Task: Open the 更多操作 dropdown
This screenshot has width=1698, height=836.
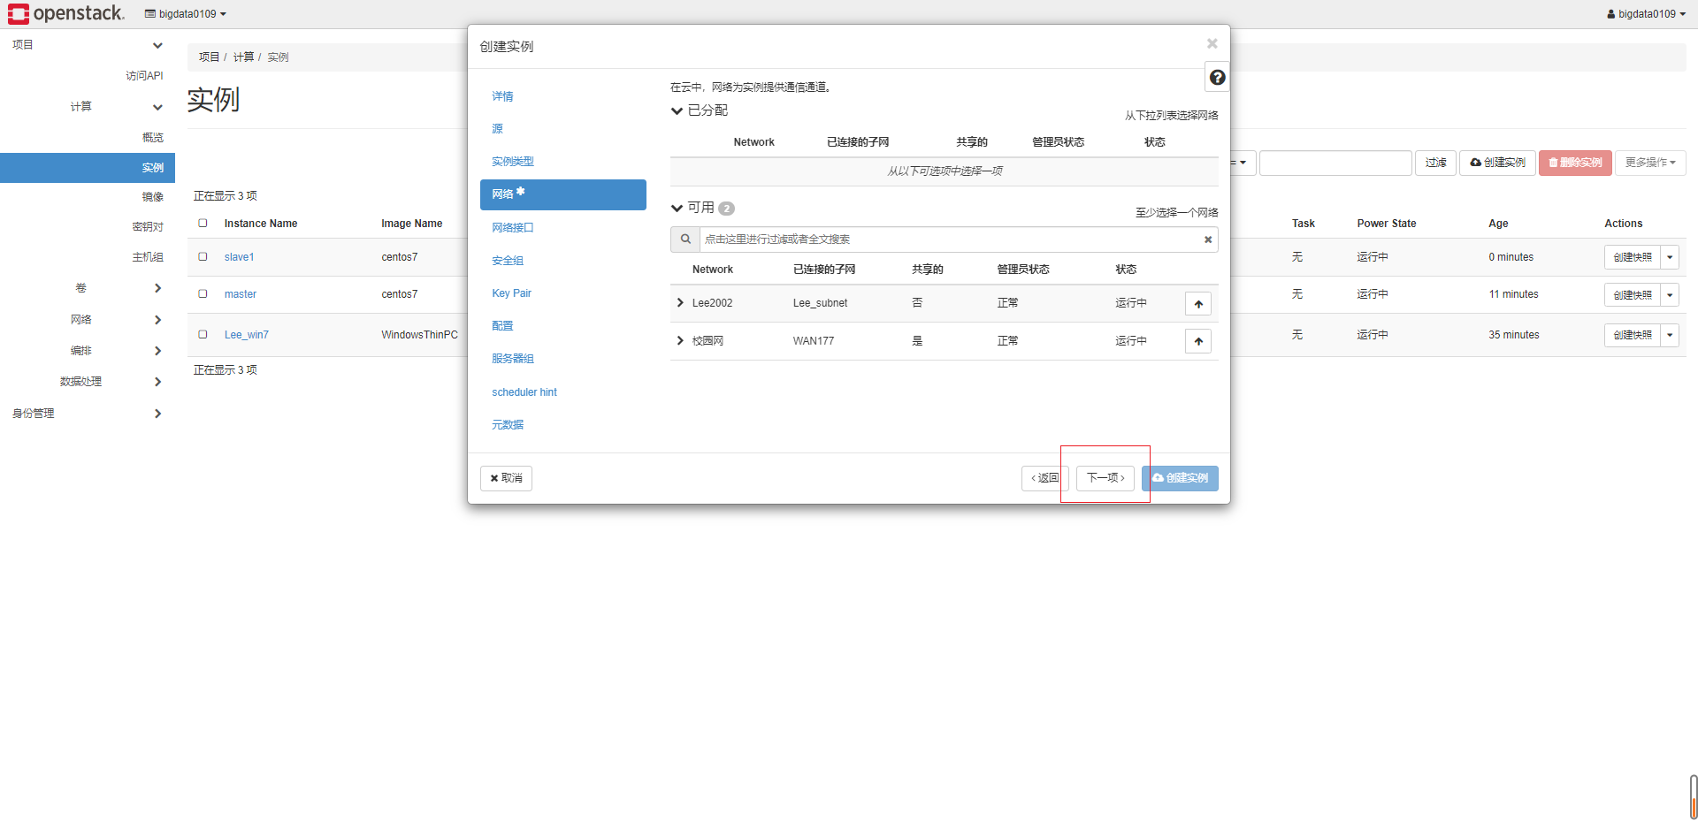Action: point(1650,163)
